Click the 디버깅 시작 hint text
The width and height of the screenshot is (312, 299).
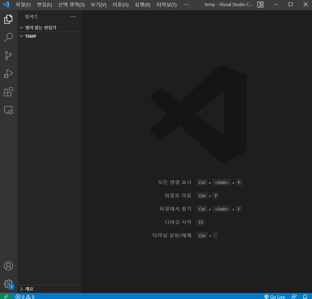coord(178,222)
